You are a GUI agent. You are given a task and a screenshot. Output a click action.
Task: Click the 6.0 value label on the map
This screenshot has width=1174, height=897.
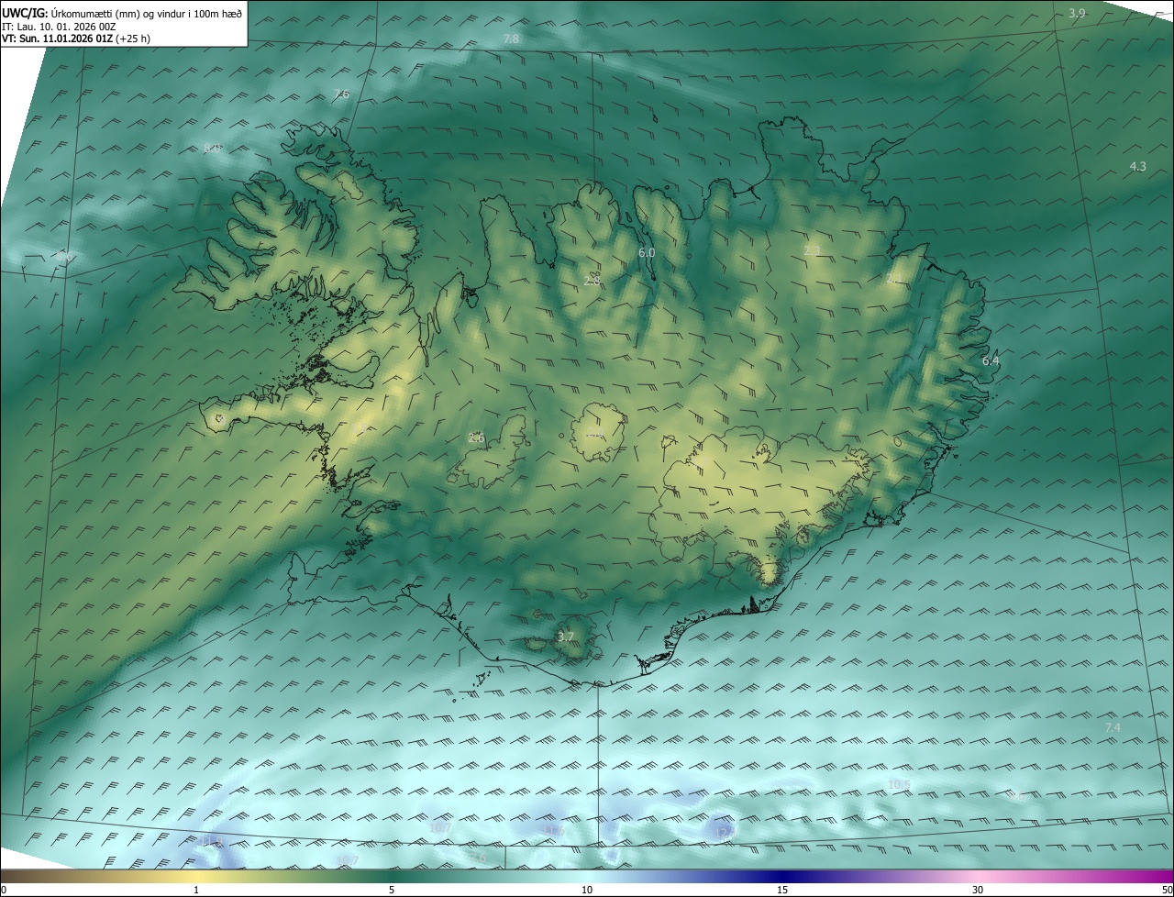[647, 252]
